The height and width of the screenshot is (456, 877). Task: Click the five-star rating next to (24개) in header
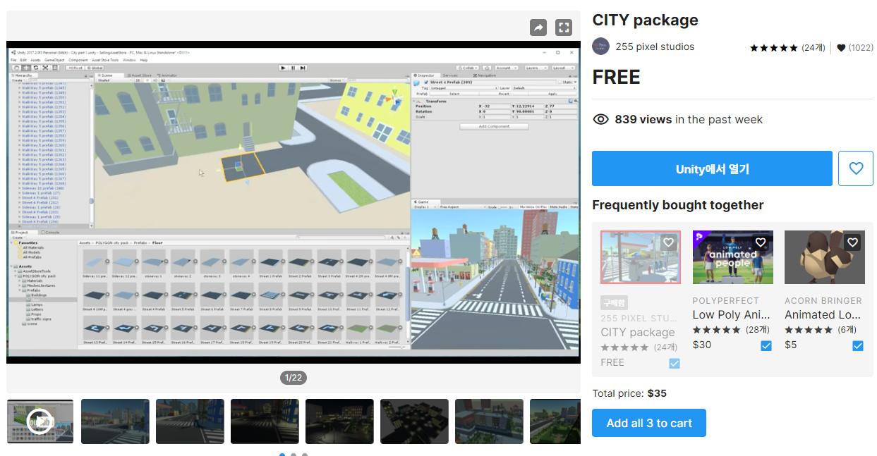click(x=774, y=48)
